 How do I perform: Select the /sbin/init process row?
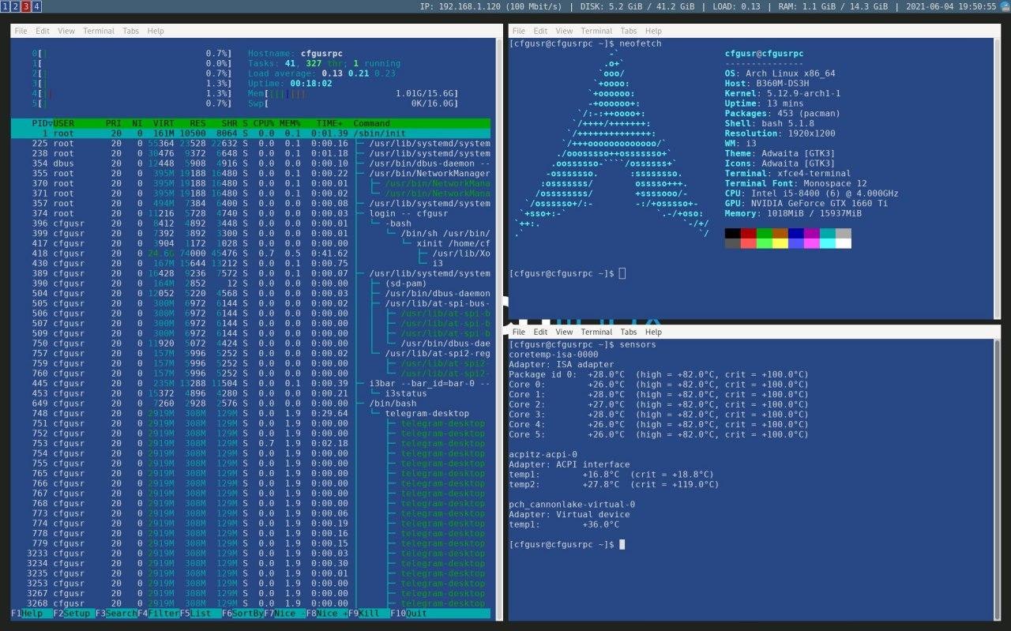(250, 133)
